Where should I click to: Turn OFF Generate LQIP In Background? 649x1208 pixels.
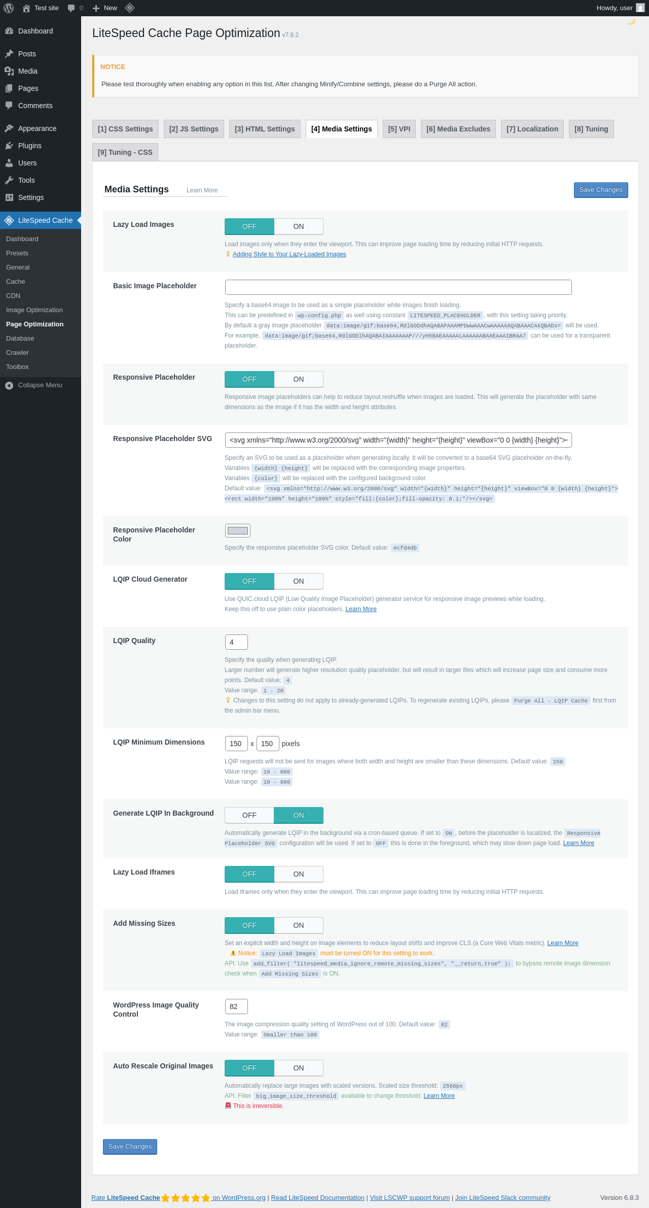(249, 815)
